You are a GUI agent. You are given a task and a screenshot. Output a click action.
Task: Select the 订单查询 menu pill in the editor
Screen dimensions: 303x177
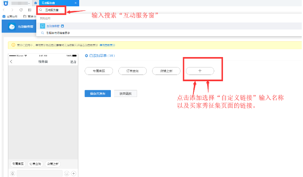pos(133,71)
